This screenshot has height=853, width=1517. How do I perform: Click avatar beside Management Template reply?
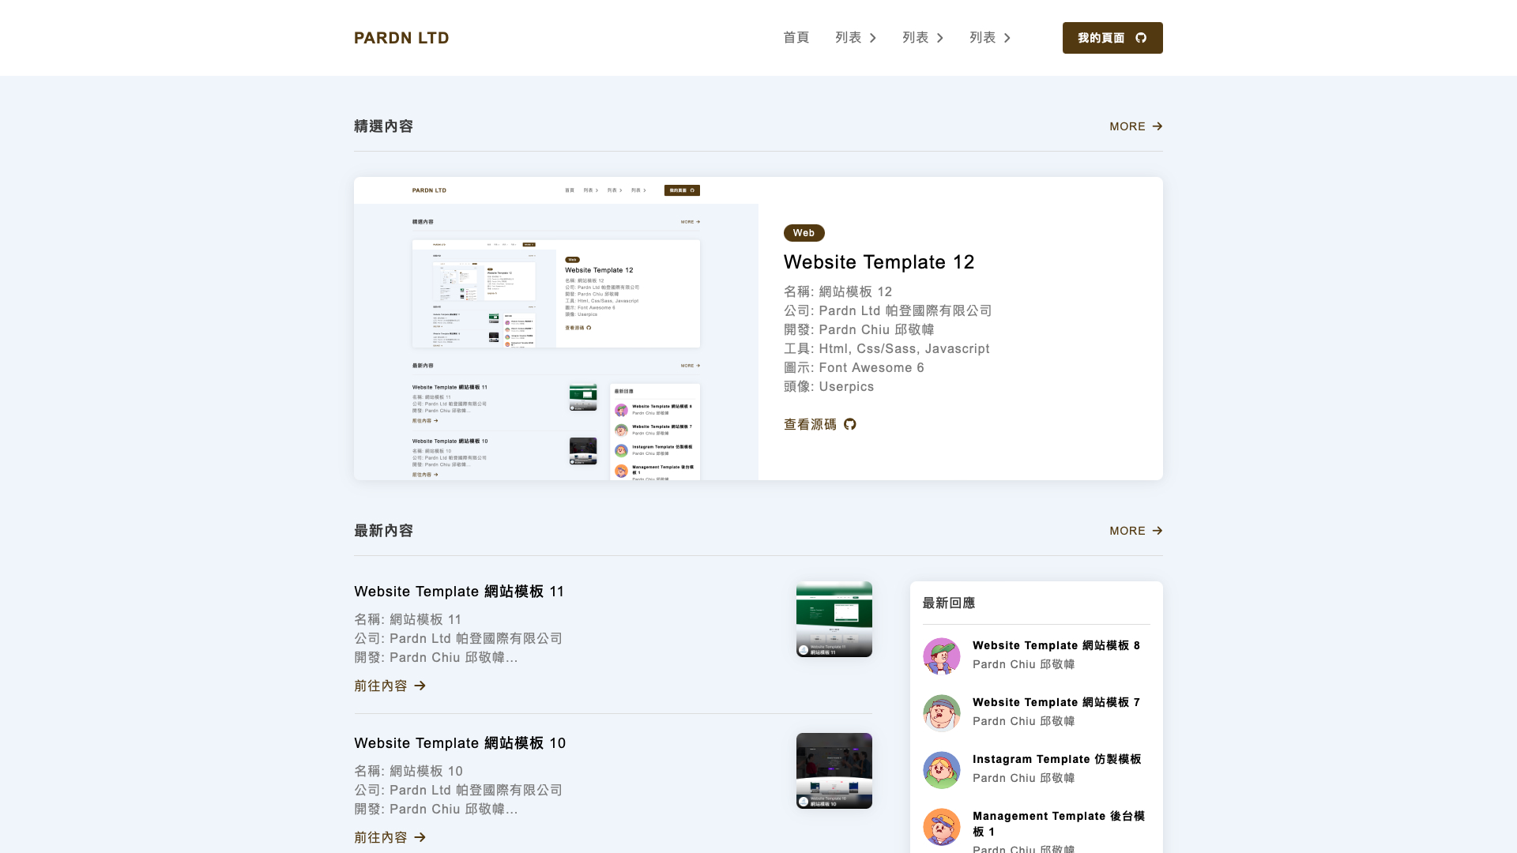click(x=942, y=826)
